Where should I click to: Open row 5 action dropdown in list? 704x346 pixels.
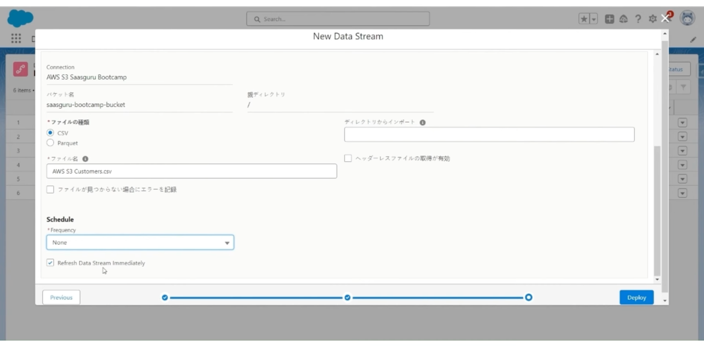coord(682,179)
